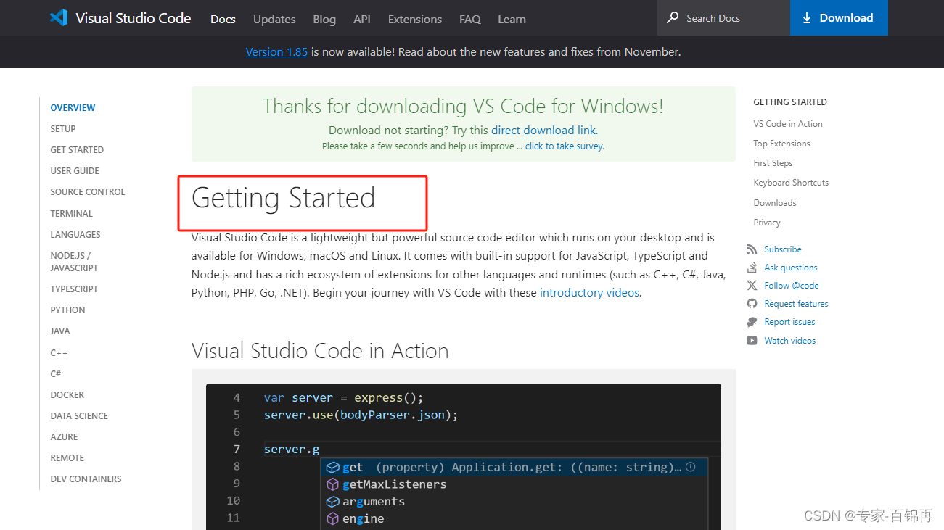The height and width of the screenshot is (530, 944).
Task: Click the X Follow @code icon
Action: pyautogui.click(x=752, y=286)
